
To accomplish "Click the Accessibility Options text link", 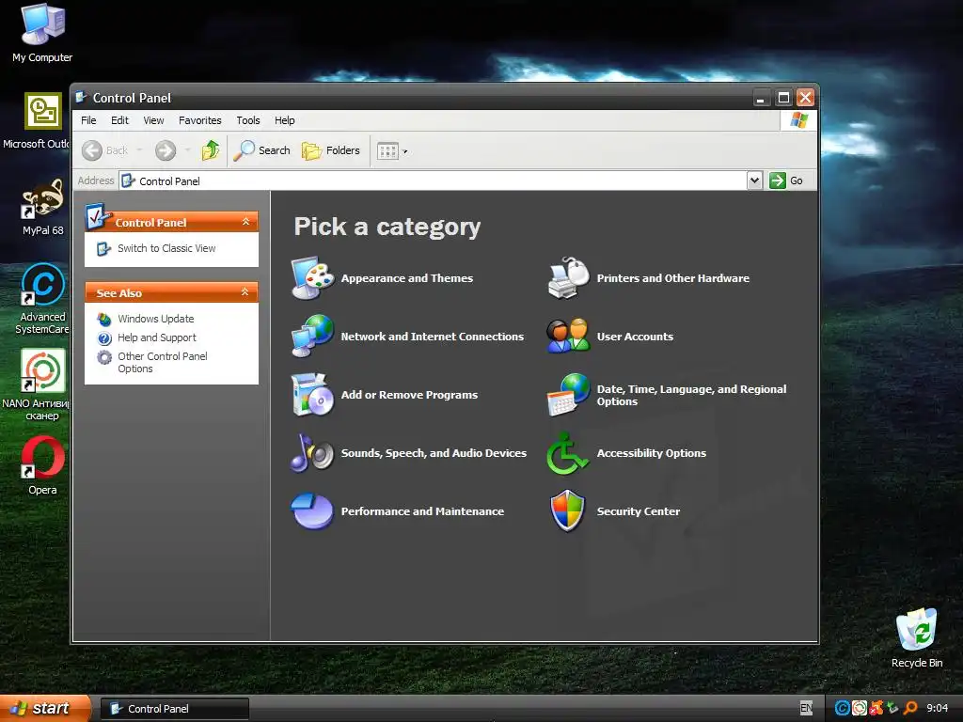I will 652,453.
